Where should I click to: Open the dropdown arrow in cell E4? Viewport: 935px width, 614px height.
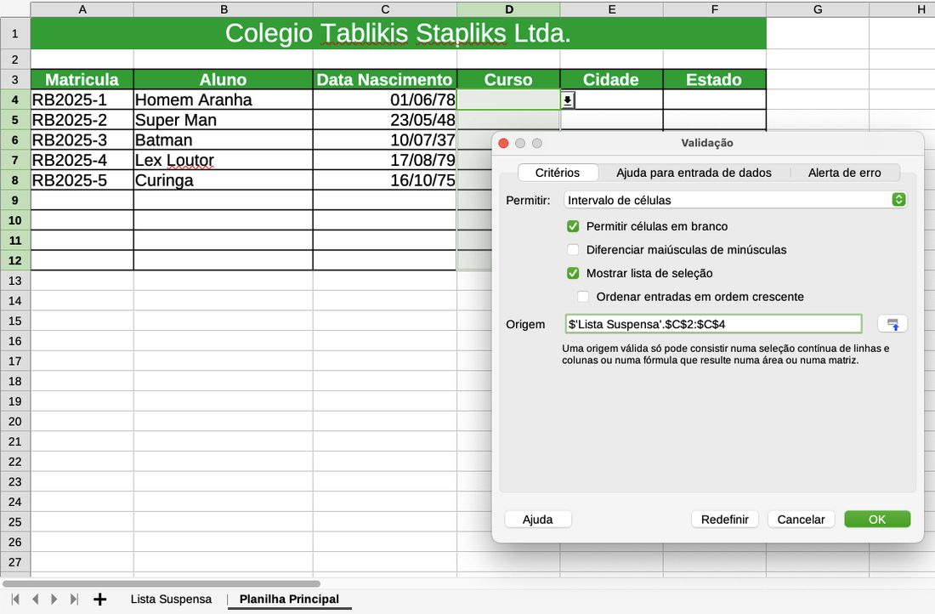568,99
